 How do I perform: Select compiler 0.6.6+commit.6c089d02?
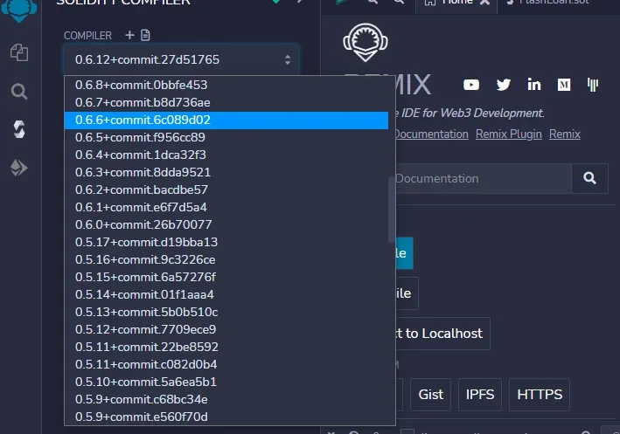click(x=226, y=120)
